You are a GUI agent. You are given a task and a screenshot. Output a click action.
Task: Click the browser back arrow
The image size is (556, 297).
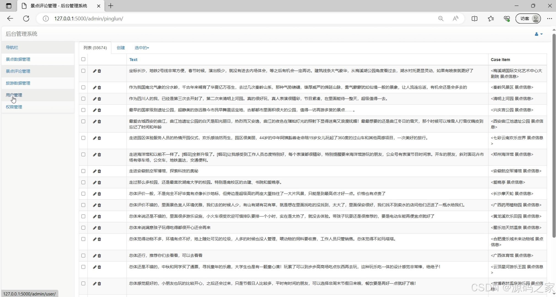10,18
